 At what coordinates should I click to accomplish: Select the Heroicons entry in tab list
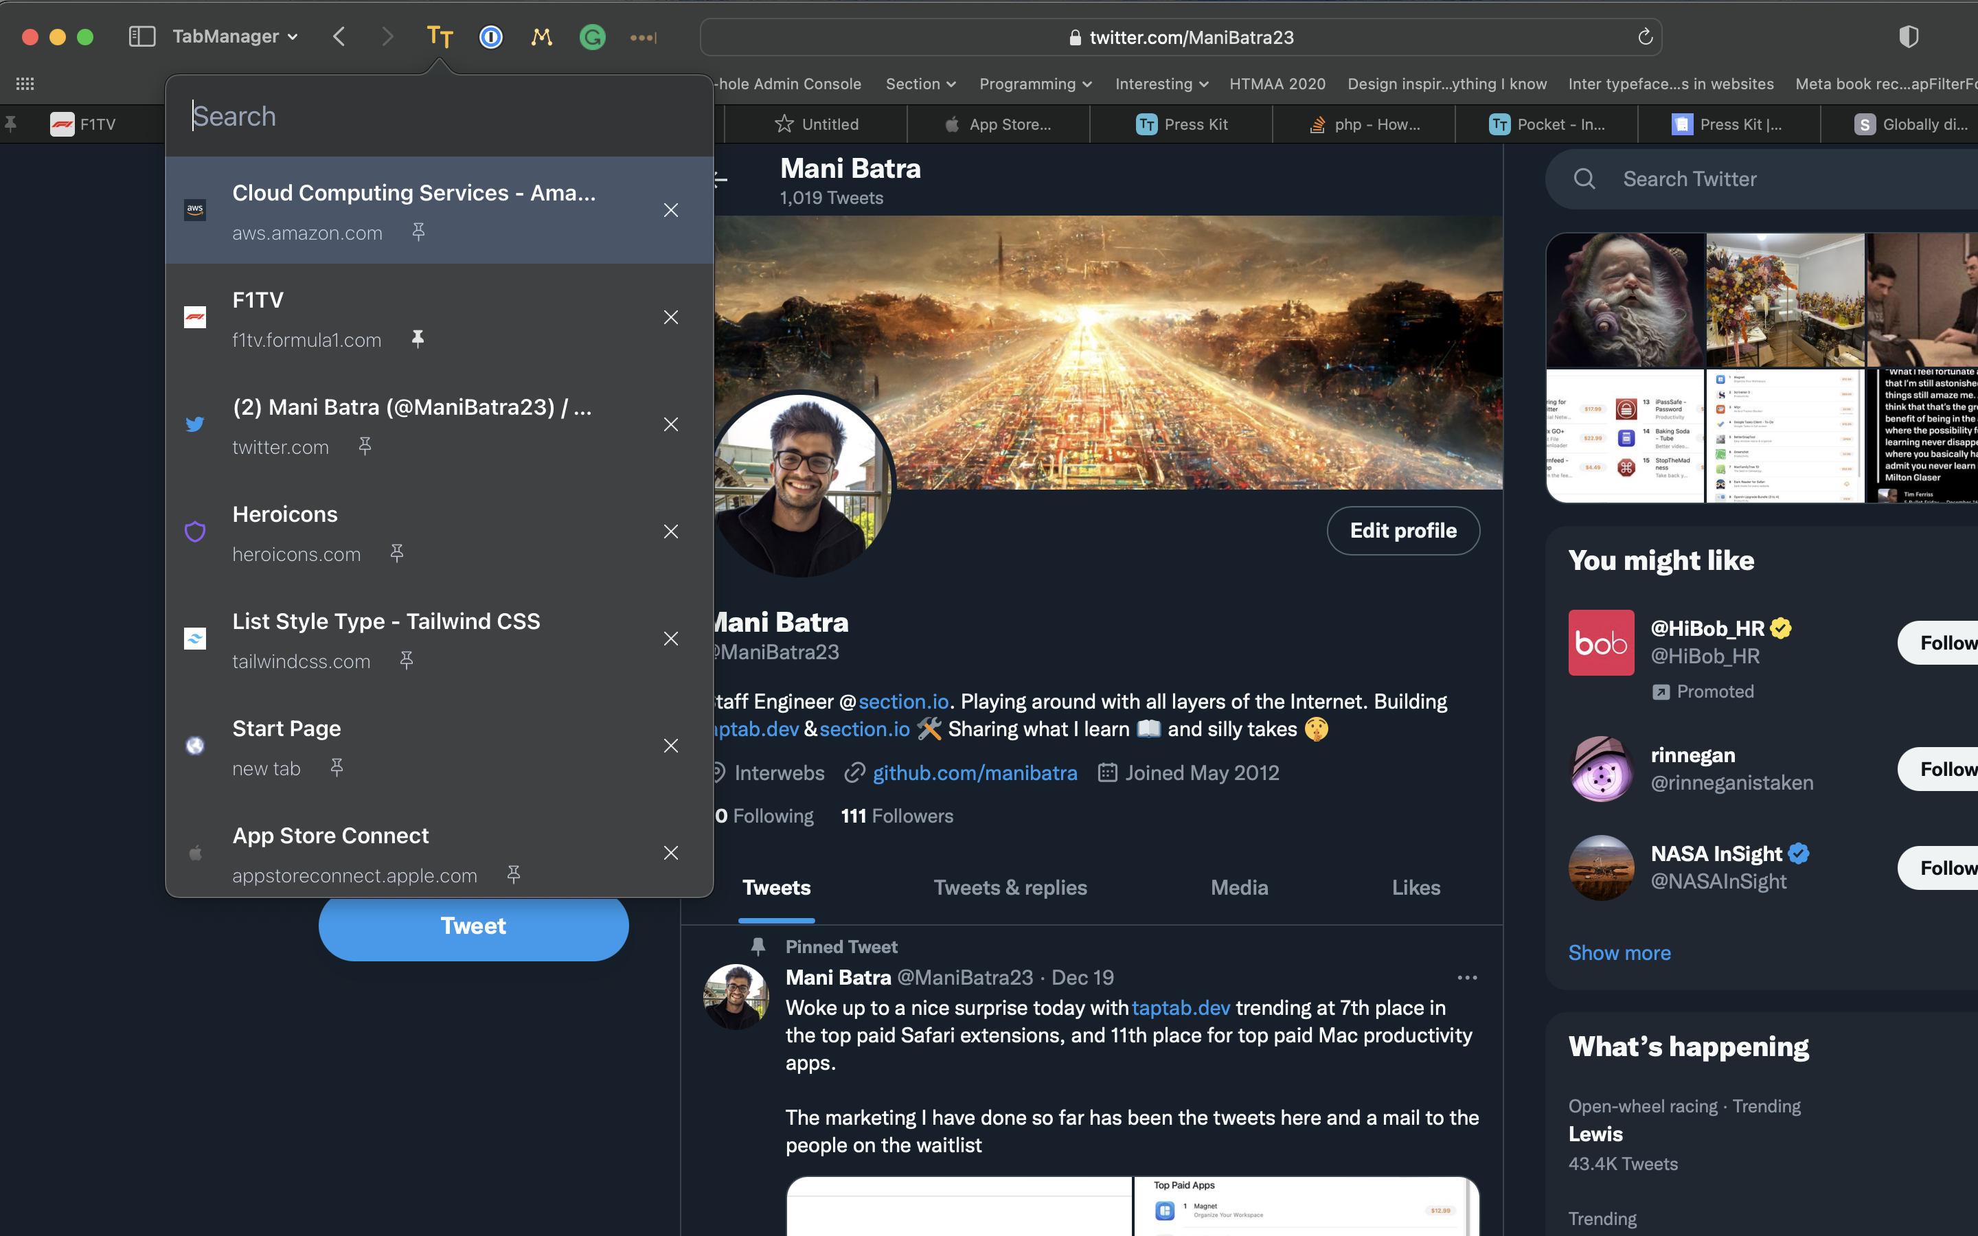[x=440, y=531]
